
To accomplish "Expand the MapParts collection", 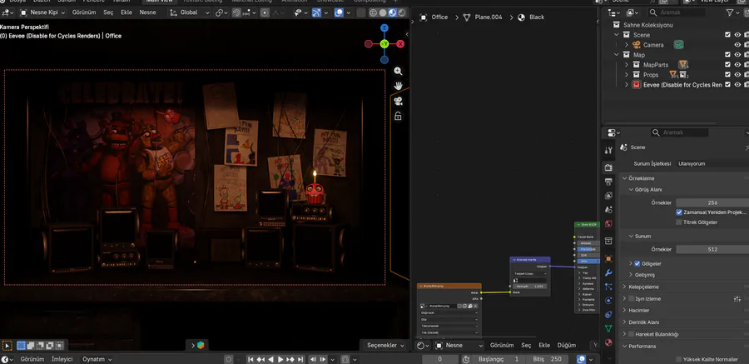I will (627, 65).
